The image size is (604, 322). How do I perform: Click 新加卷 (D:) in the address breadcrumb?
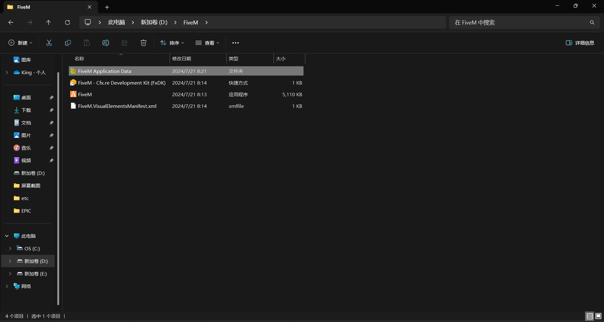coord(154,22)
